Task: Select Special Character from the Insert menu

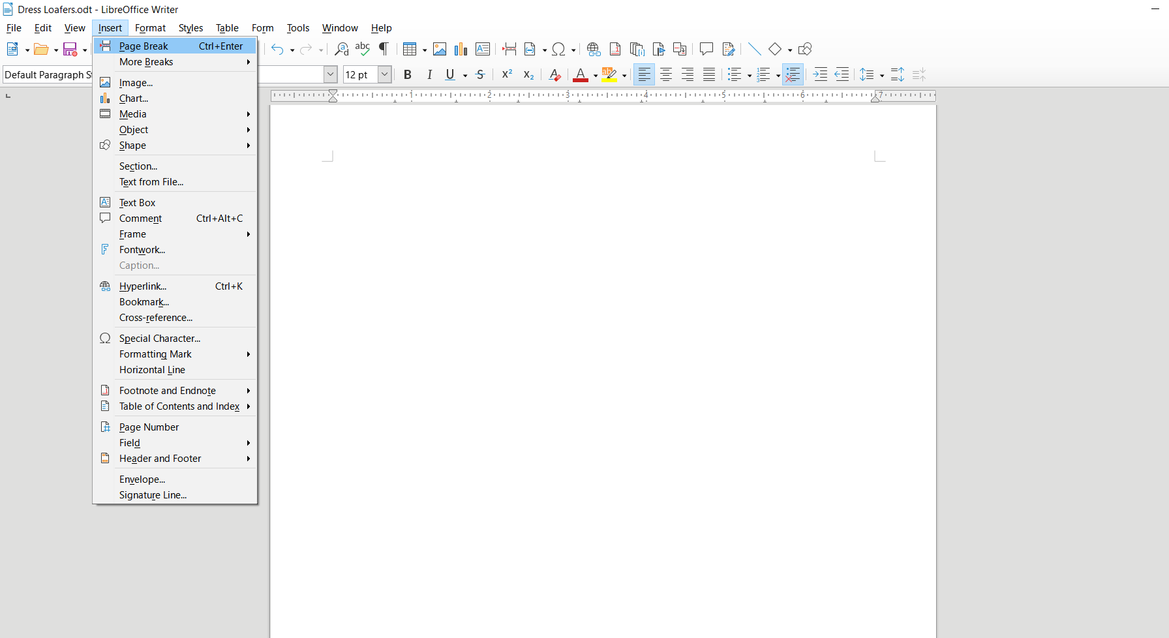Action: (159, 338)
